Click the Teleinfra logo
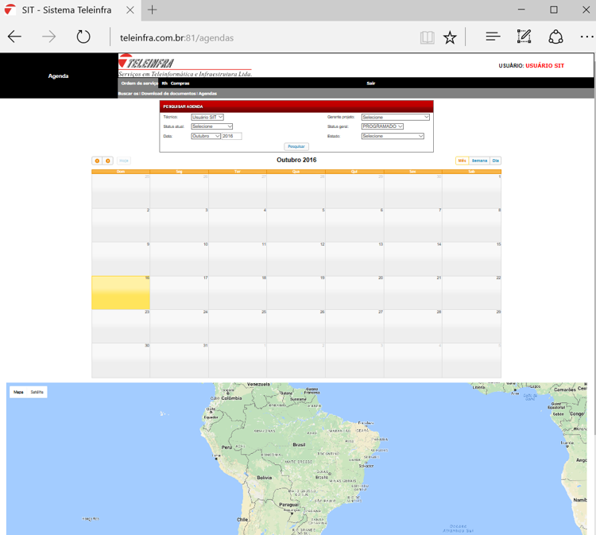The width and height of the screenshot is (596, 535). point(184,65)
